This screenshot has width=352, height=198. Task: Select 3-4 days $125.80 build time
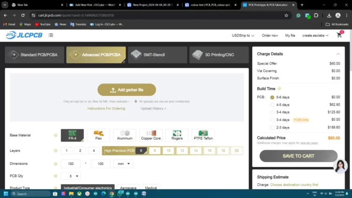(x=272, y=112)
